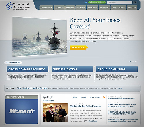Open the Commercial Data Systems logo
144x127 pixels.
pyautogui.click(x=18, y=6)
